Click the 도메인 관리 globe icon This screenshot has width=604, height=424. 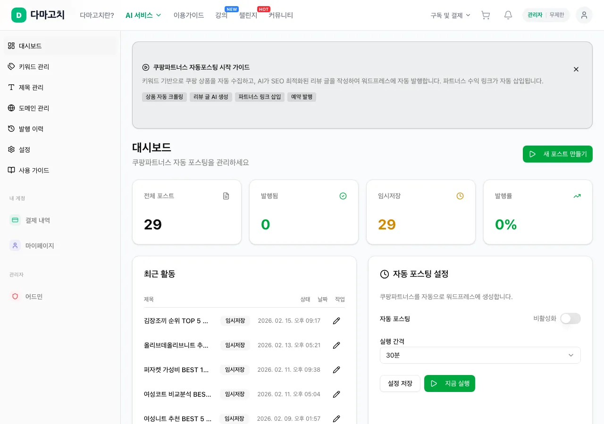pyautogui.click(x=11, y=108)
